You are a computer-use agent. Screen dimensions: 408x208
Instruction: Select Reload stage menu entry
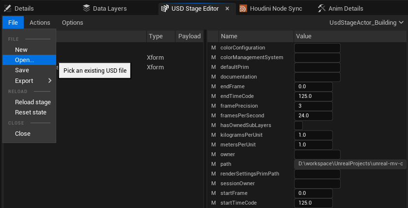(x=29, y=102)
